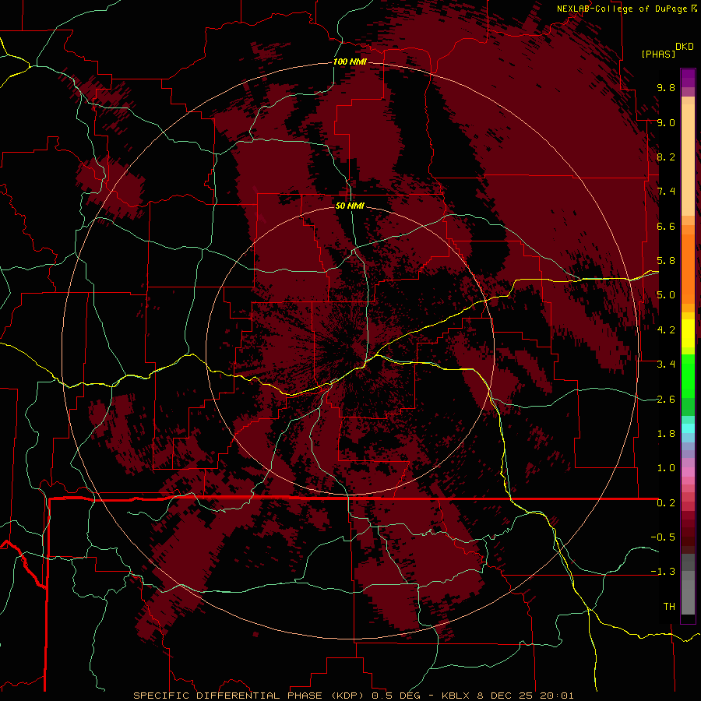Click the 9.8 scale value
This screenshot has width=701, height=701.
(666, 87)
